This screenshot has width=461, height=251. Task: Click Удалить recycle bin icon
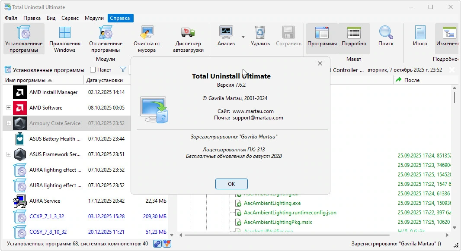pos(260,32)
